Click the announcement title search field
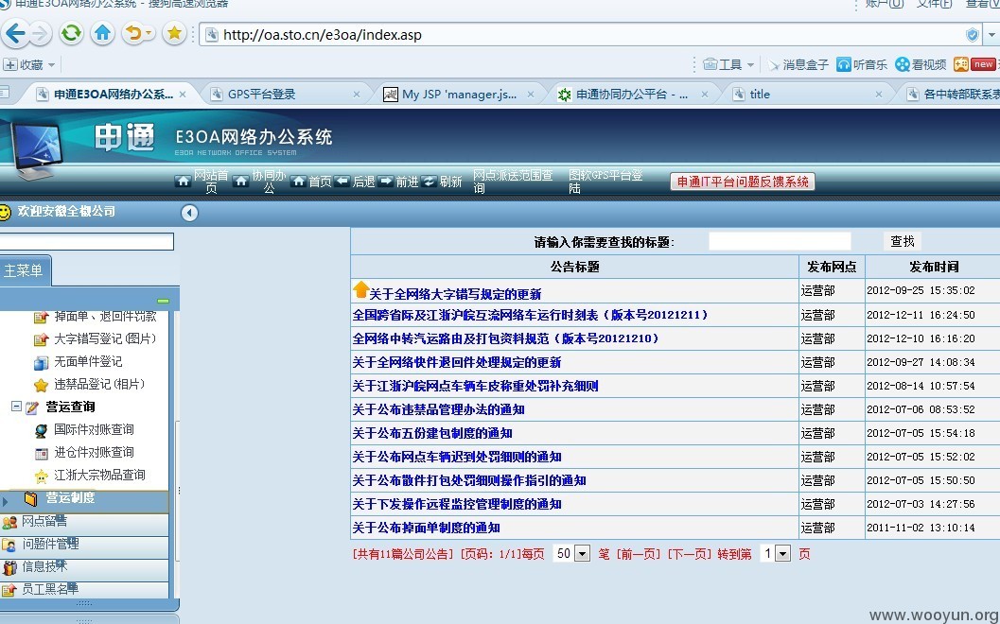Screen dimensions: 1000x624 pyautogui.click(x=780, y=242)
